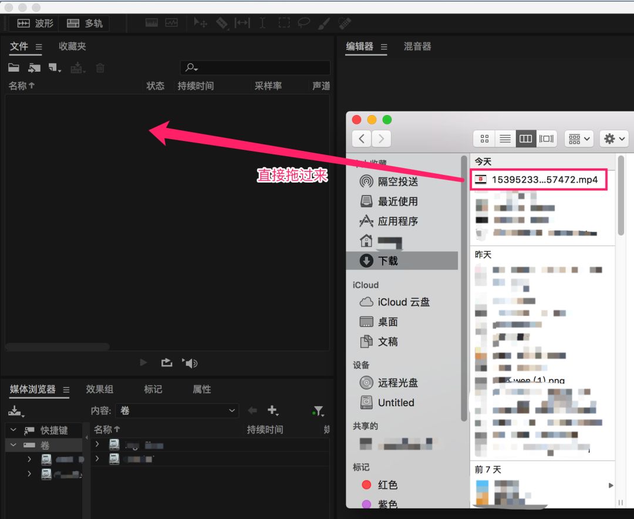Select the Move tool
The width and height of the screenshot is (634, 519).
point(200,23)
